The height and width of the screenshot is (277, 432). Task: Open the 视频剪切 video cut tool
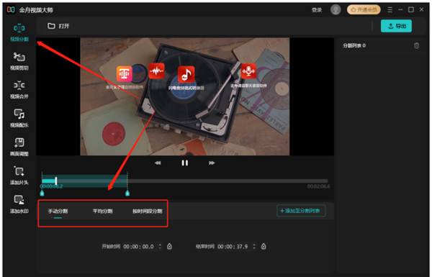coord(19,61)
